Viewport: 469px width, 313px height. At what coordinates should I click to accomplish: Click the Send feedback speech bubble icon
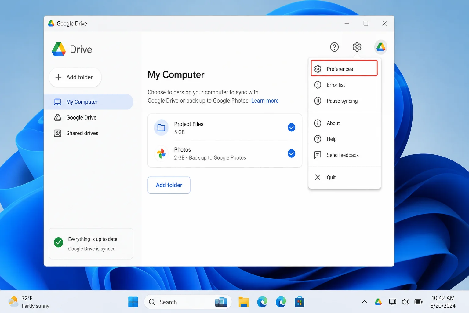point(318,155)
